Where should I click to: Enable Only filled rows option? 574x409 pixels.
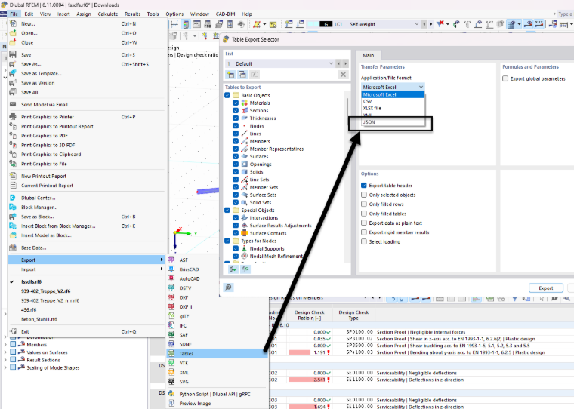pyautogui.click(x=364, y=204)
